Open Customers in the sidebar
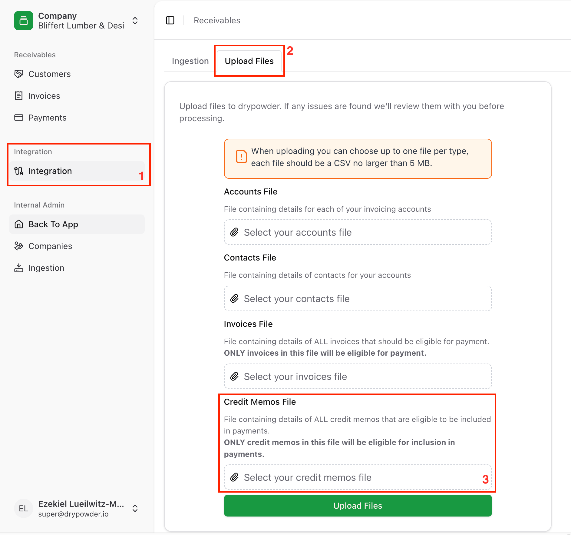This screenshot has height=535, width=571. click(x=77, y=74)
